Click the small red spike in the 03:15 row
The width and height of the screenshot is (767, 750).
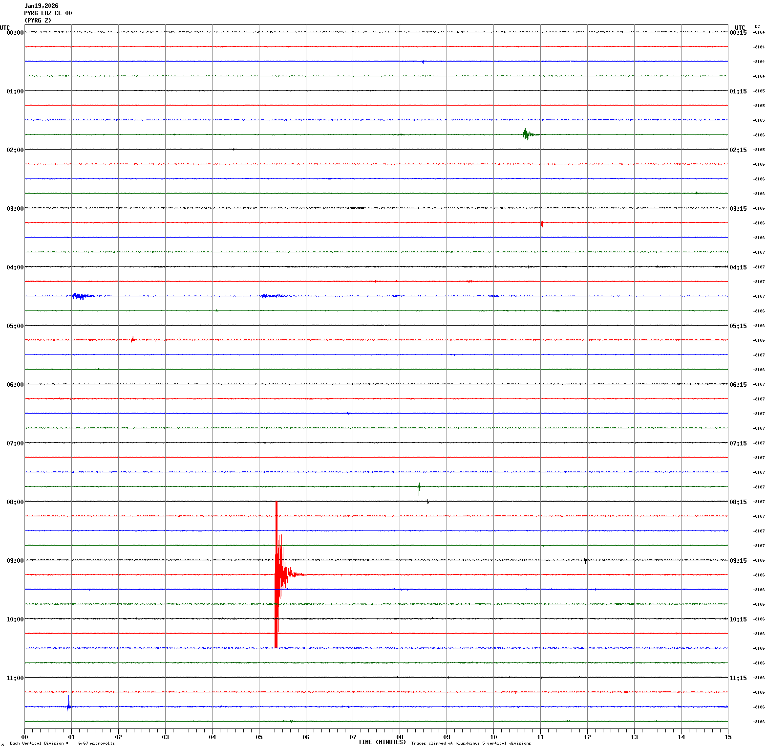click(542, 223)
